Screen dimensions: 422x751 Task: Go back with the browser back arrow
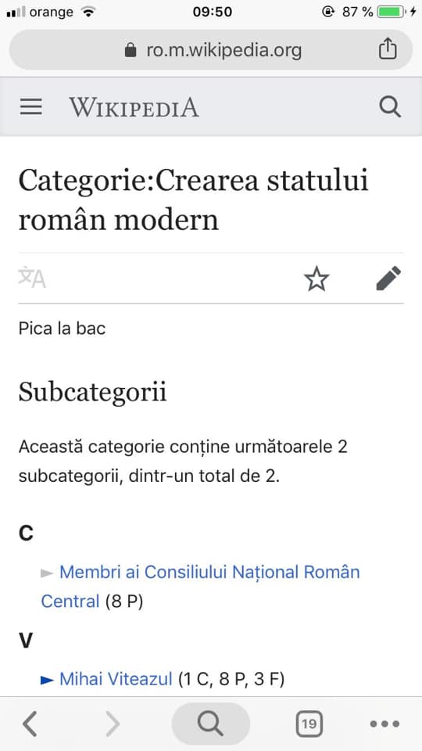30,724
